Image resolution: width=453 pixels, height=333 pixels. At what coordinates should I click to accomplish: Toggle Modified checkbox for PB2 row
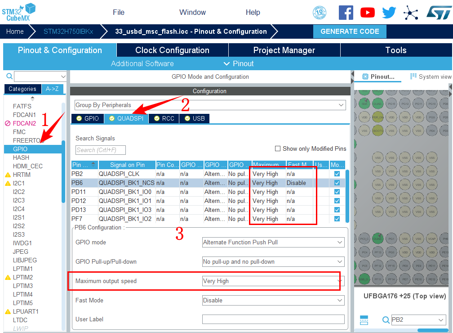click(x=337, y=174)
